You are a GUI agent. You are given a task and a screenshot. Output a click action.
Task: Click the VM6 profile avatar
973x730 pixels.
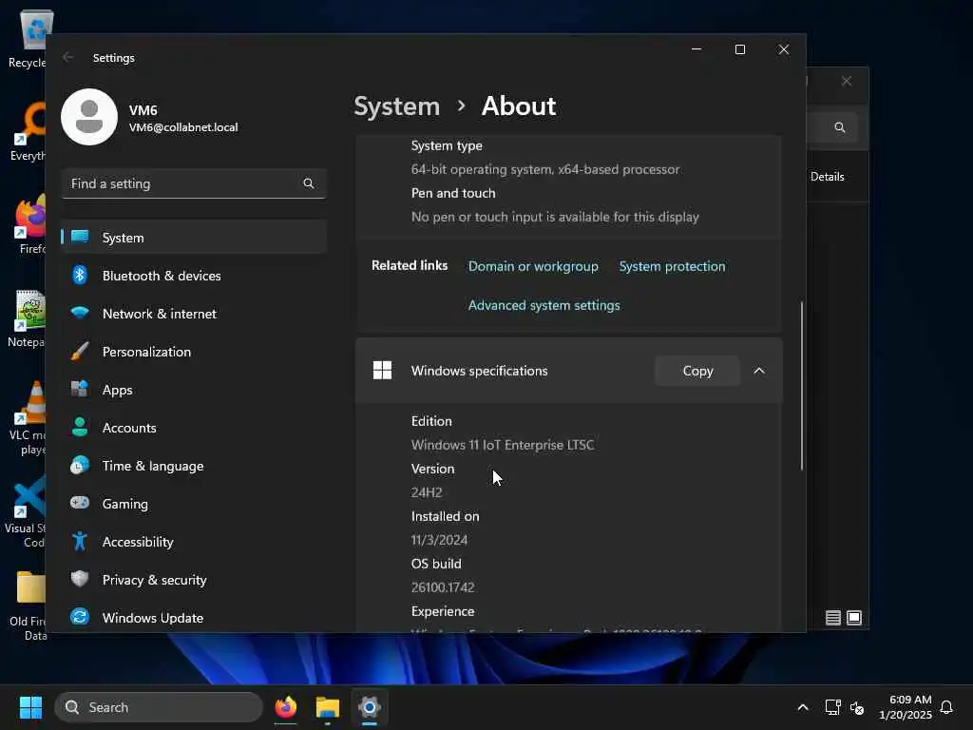tap(88, 117)
